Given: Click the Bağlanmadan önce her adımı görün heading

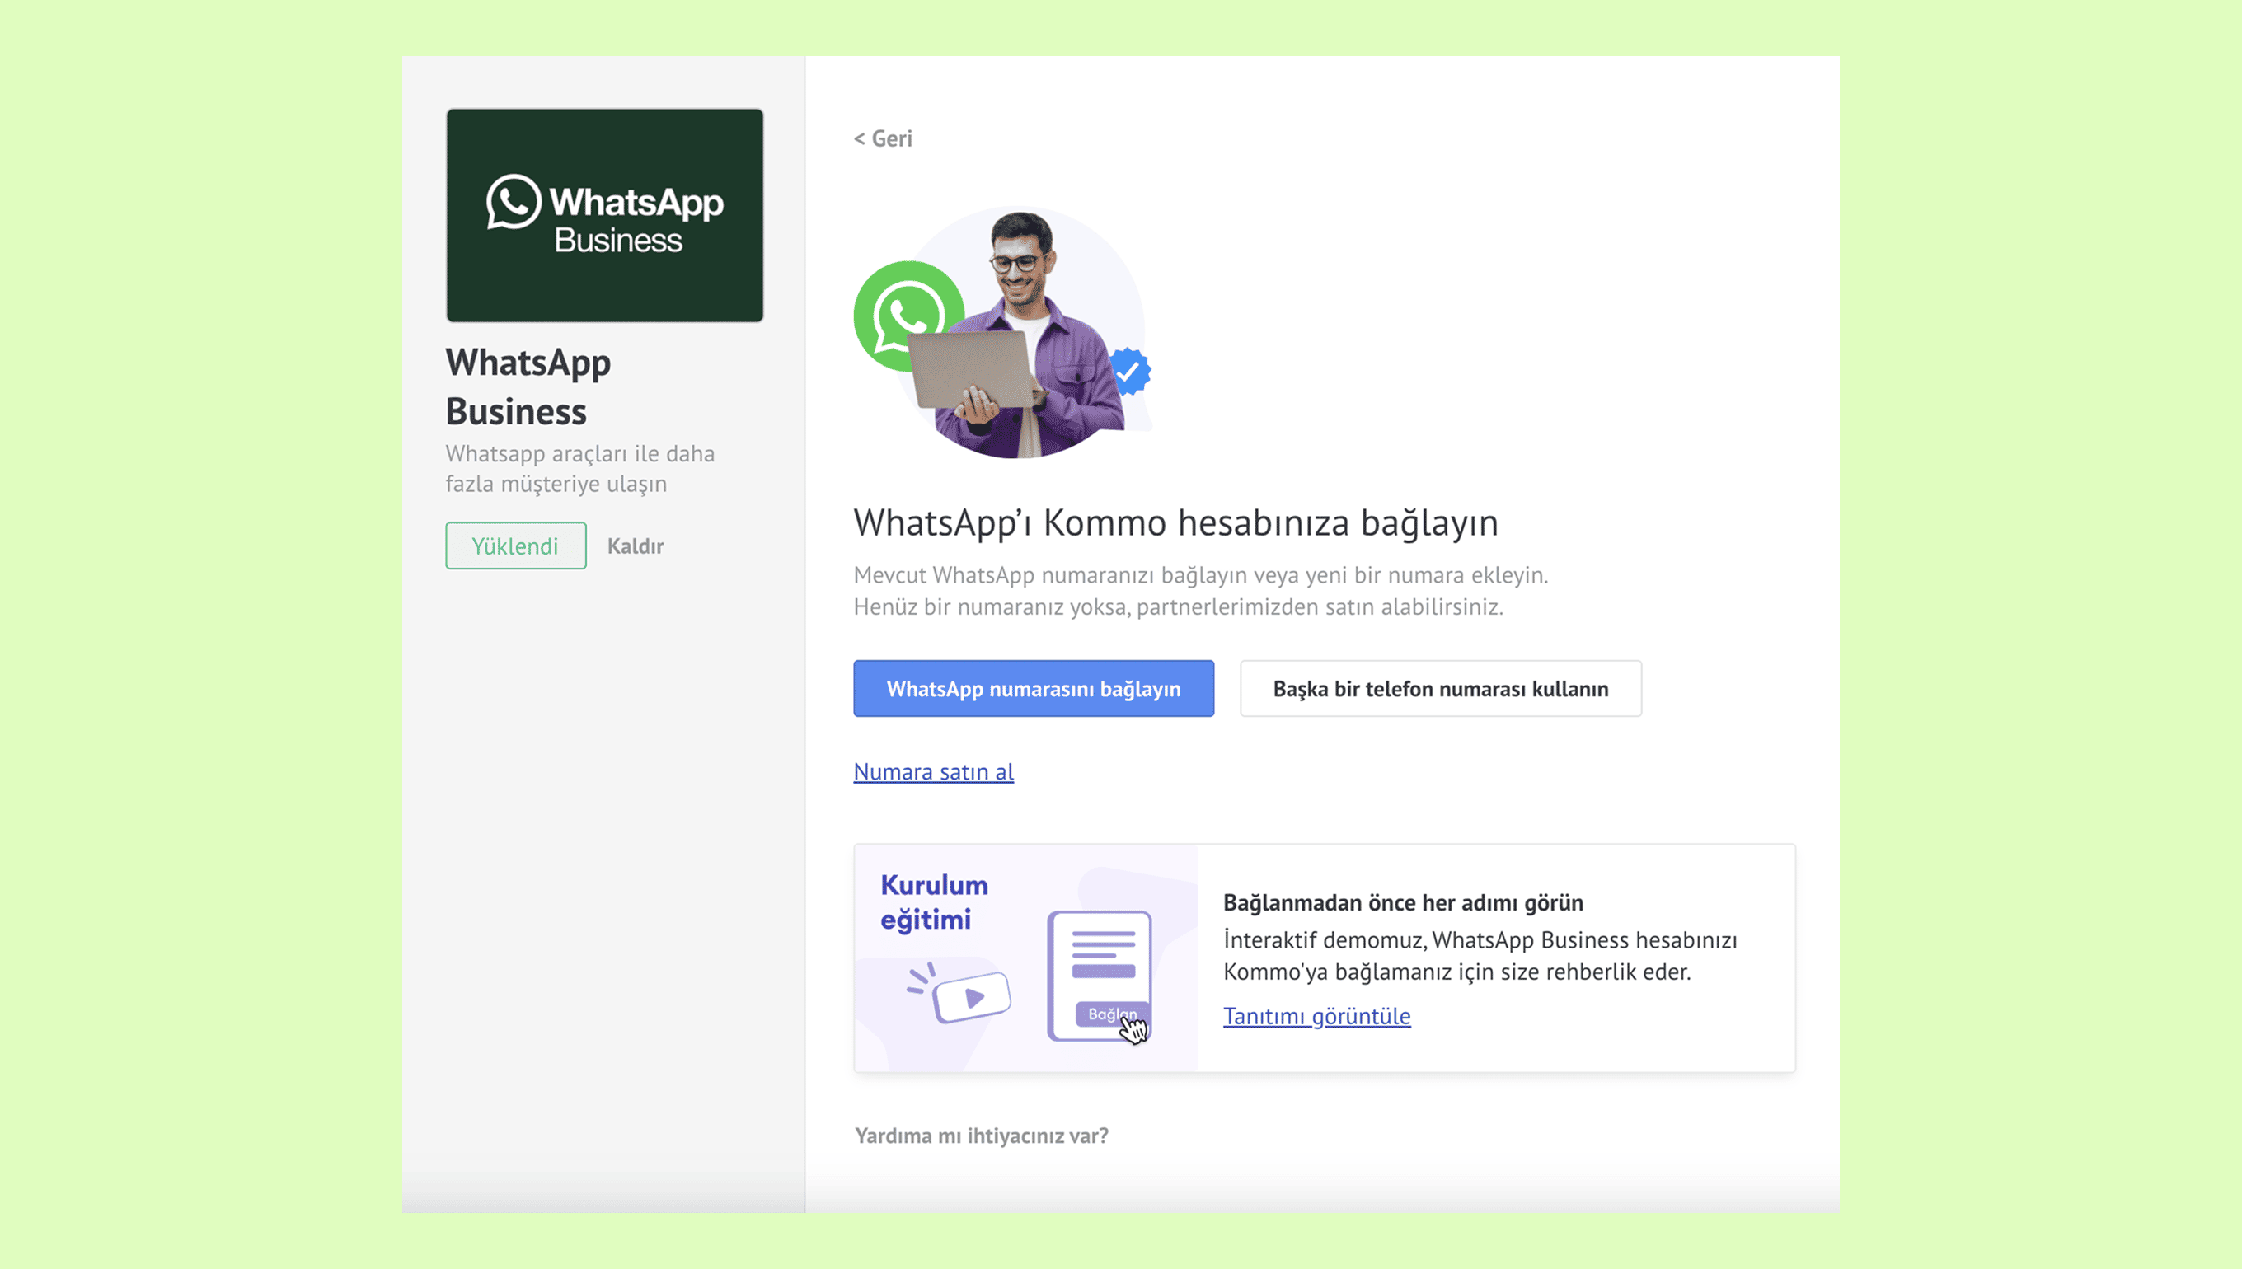Looking at the screenshot, I should point(1403,903).
